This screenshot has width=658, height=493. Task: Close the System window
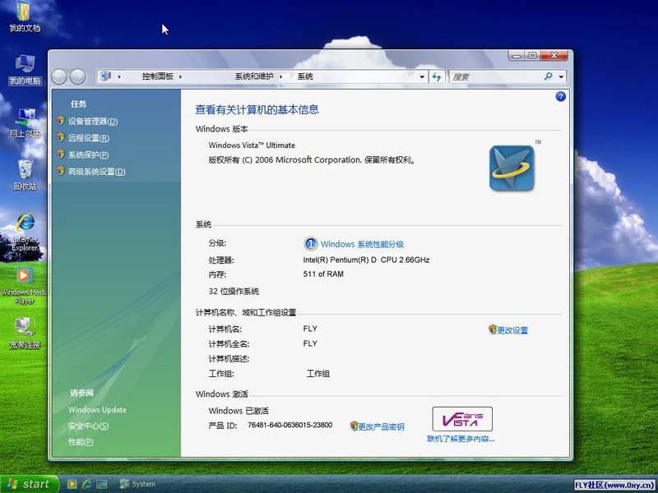(554, 55)
